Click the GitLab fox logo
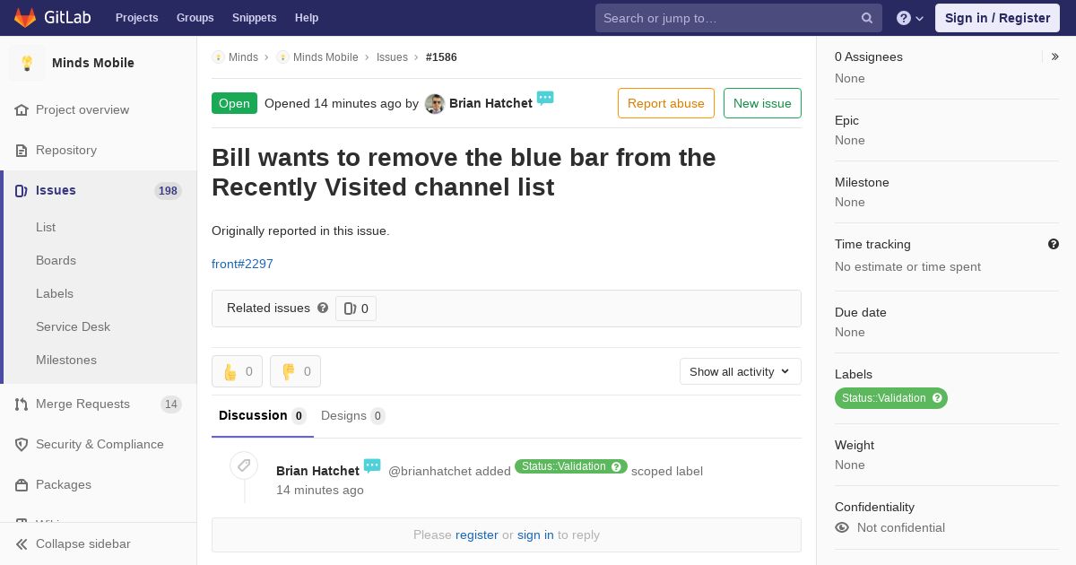This screenshot has width=1076, height=565. (25, 18)
